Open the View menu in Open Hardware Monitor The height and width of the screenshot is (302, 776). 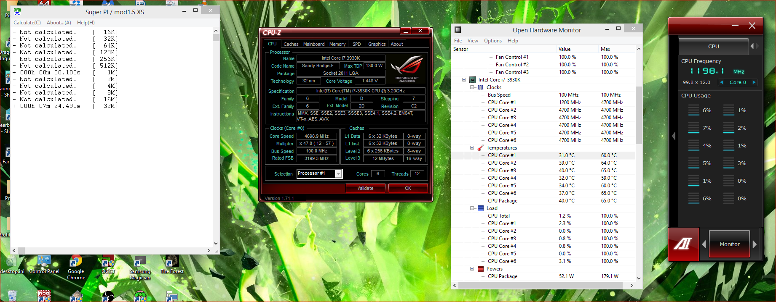pyautogui.click(x=473, y=41)
